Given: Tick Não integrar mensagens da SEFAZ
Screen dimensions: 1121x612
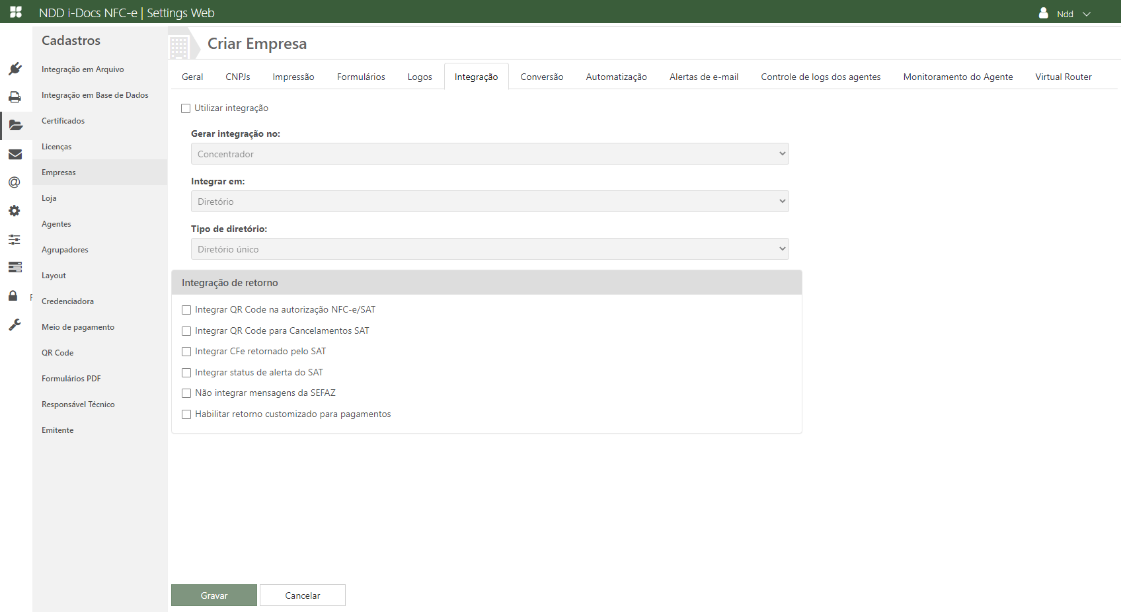Looking at the screenshot, I should [x=186, y=393].
